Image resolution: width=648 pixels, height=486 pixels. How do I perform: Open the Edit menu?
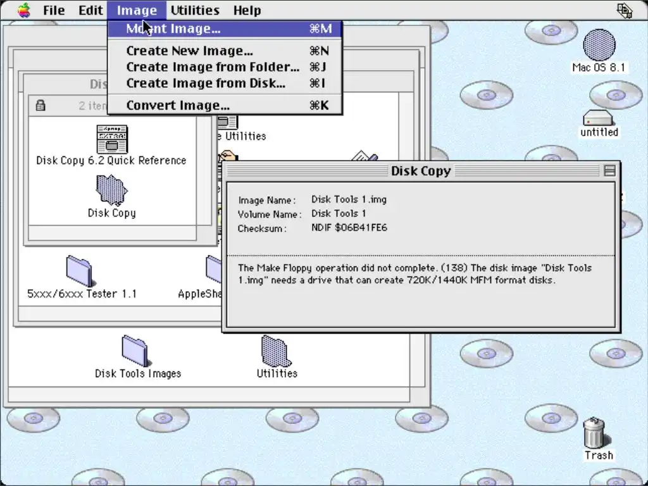pos(90,10)
